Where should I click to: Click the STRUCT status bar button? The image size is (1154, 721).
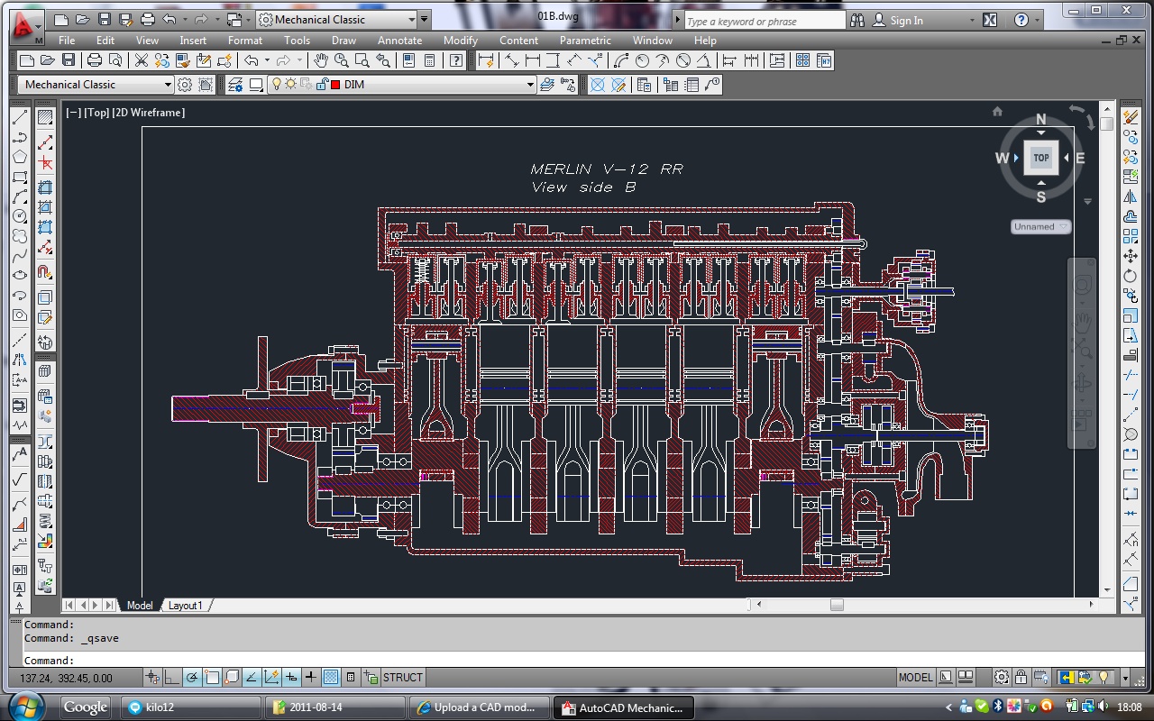[402, 678]
